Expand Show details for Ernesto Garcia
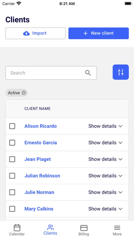 pyautogui.click(x=105, y=143)
